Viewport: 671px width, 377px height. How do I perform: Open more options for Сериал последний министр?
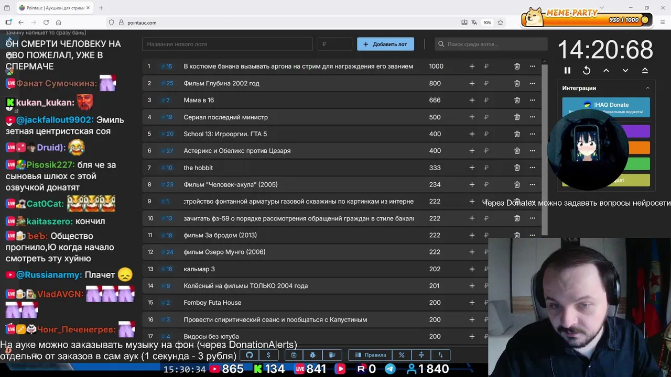click(x=533, y=117)
